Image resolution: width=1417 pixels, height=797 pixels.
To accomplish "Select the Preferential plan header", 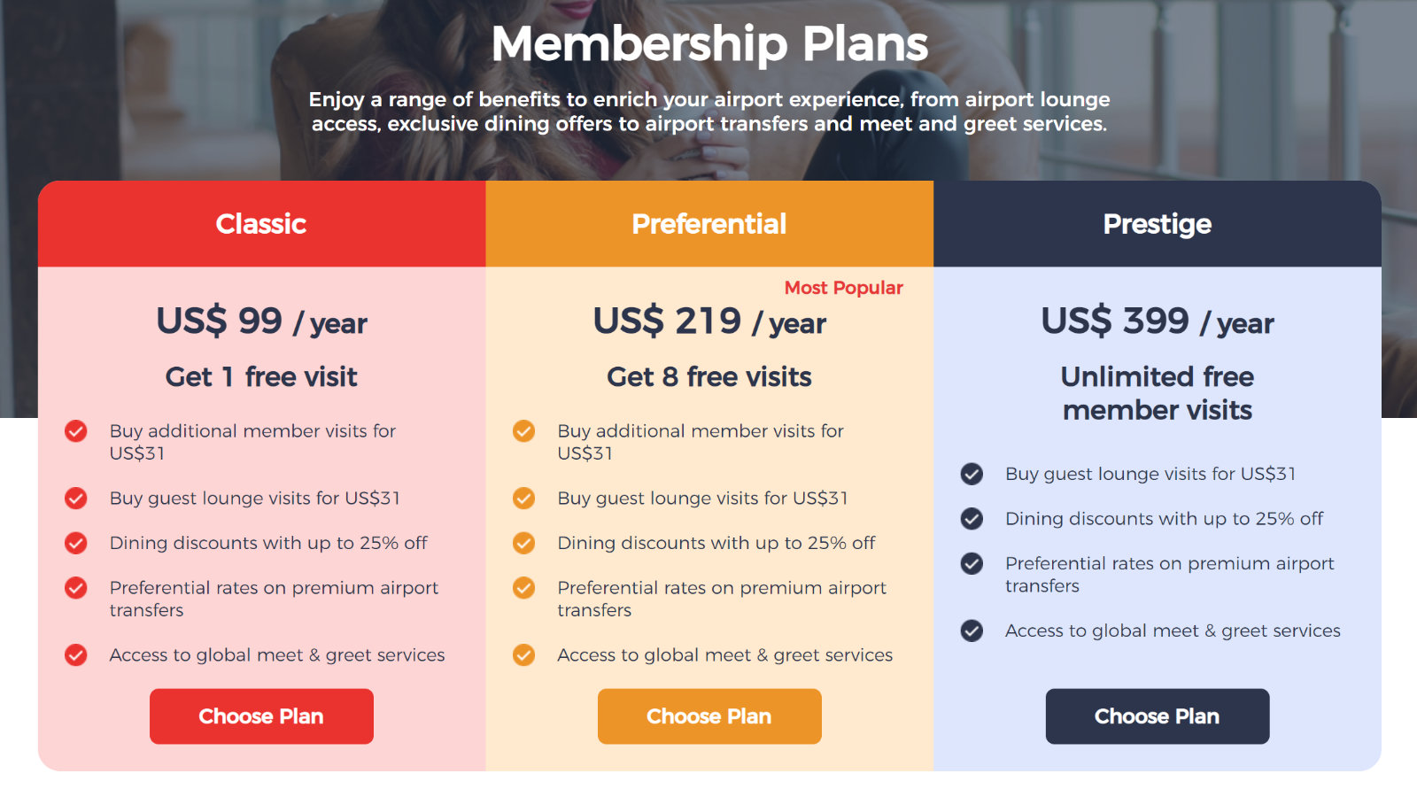I will click(x=709, y=224).
